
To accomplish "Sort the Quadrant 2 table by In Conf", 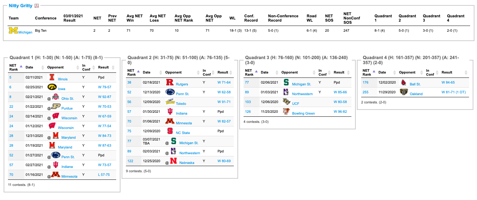I will coord(208,72).
